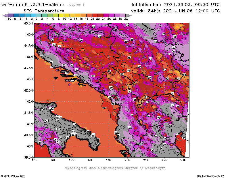Pick the red 20 to 22 legend swatch
Image resolution: width=230 pixels, height=178 pixels.
click(x=95, y=15)
